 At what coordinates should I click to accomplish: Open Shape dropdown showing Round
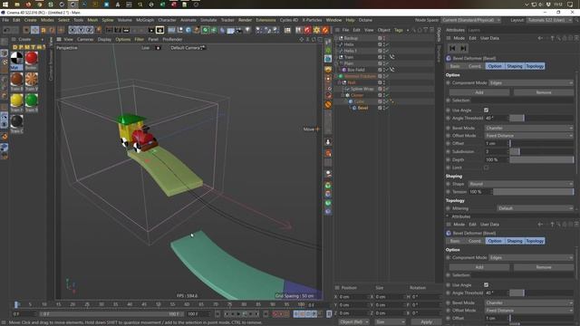pos(521,184)
